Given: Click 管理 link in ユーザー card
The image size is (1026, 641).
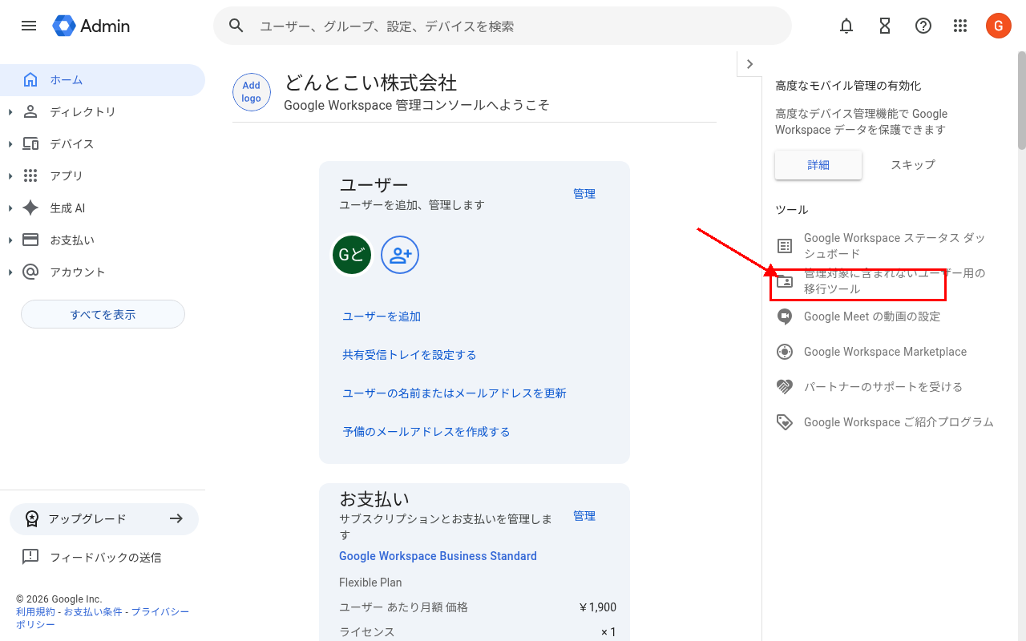Looking at the screenshot, I should pyautogui.click(x=584, y=194).
